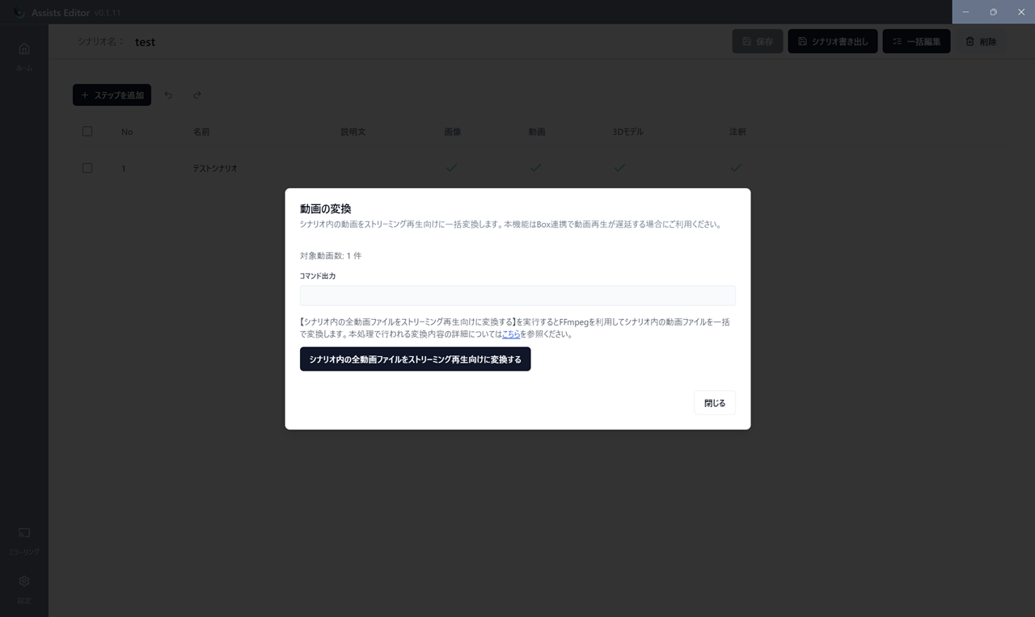Open the Settings gear icon
Viewport: 1035px width, 617px height.
pos(24,581)
